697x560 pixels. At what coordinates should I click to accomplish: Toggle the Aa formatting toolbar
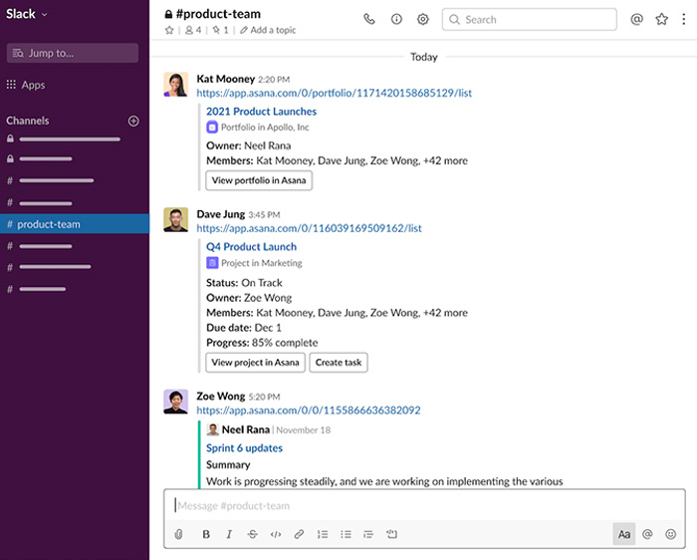tap(624, 534)
